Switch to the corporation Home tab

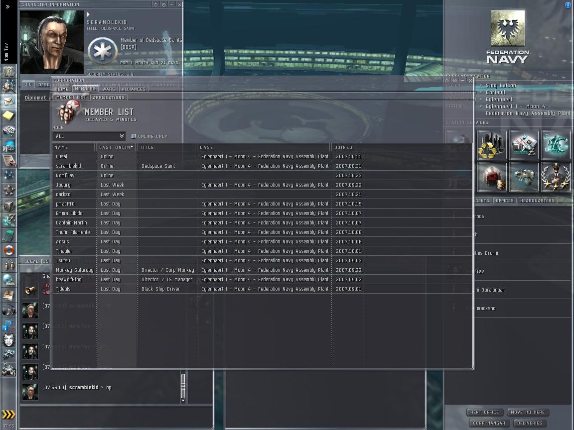pyautogui.click(x=62, y=89)
